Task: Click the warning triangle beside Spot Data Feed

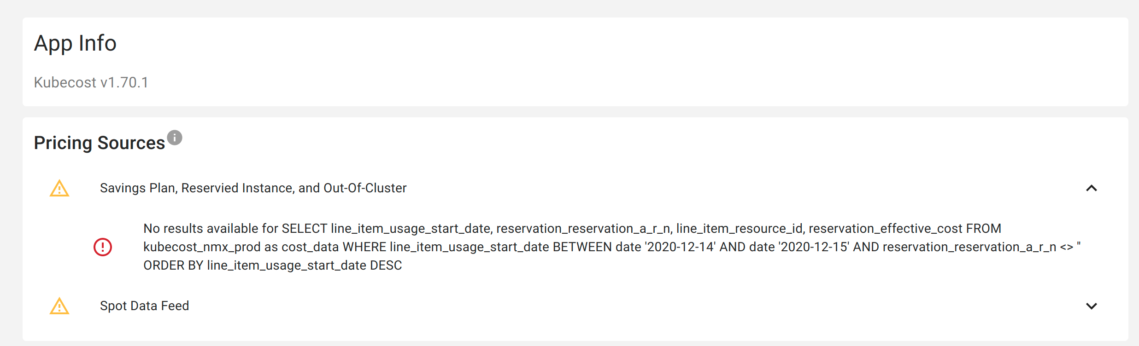Action: coord(59,306)
